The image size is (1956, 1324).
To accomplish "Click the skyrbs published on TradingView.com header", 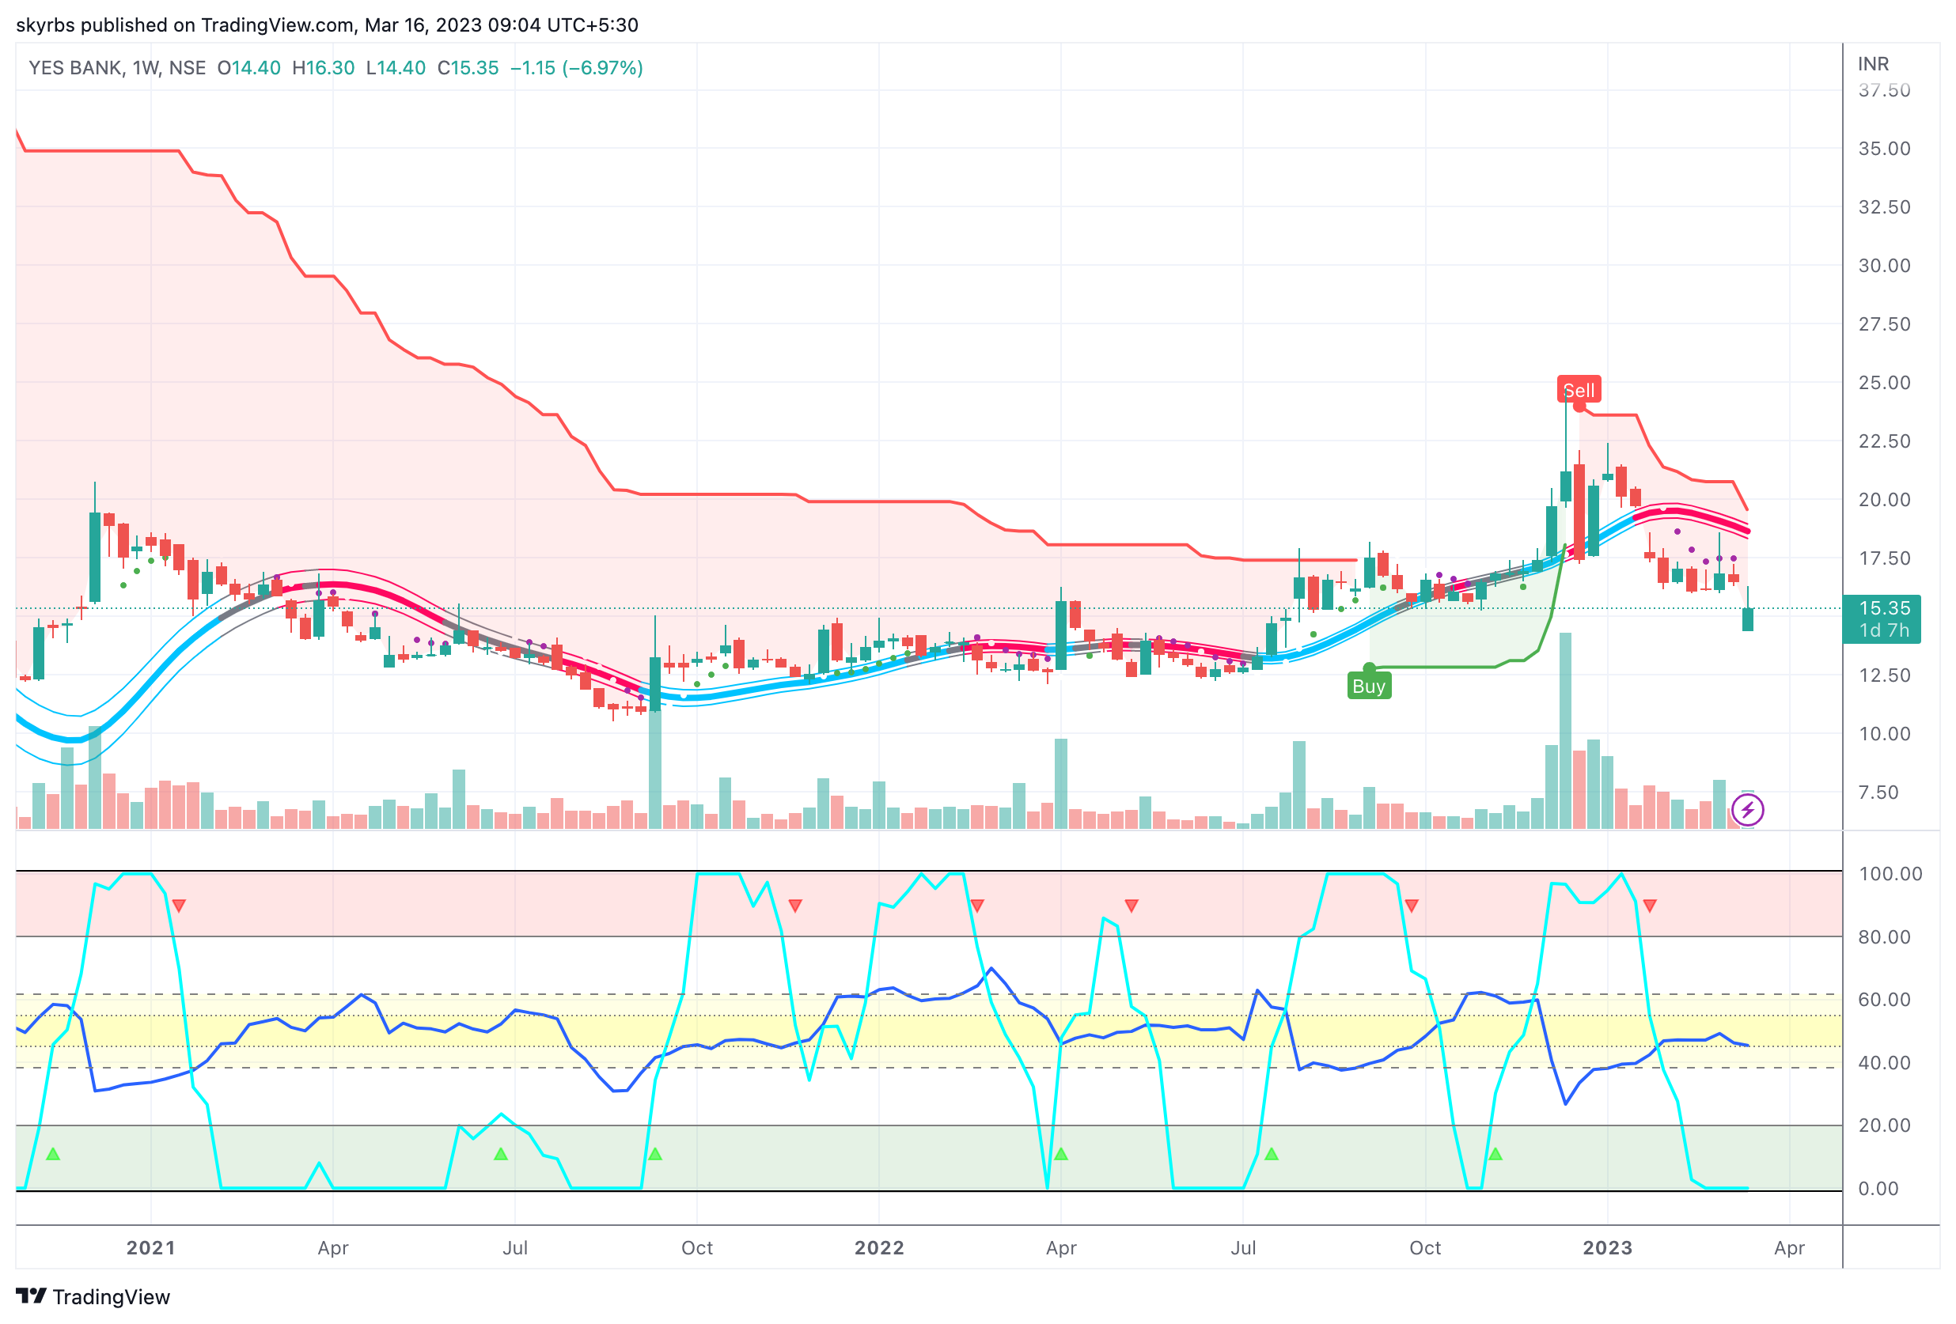I will (327, 25).
